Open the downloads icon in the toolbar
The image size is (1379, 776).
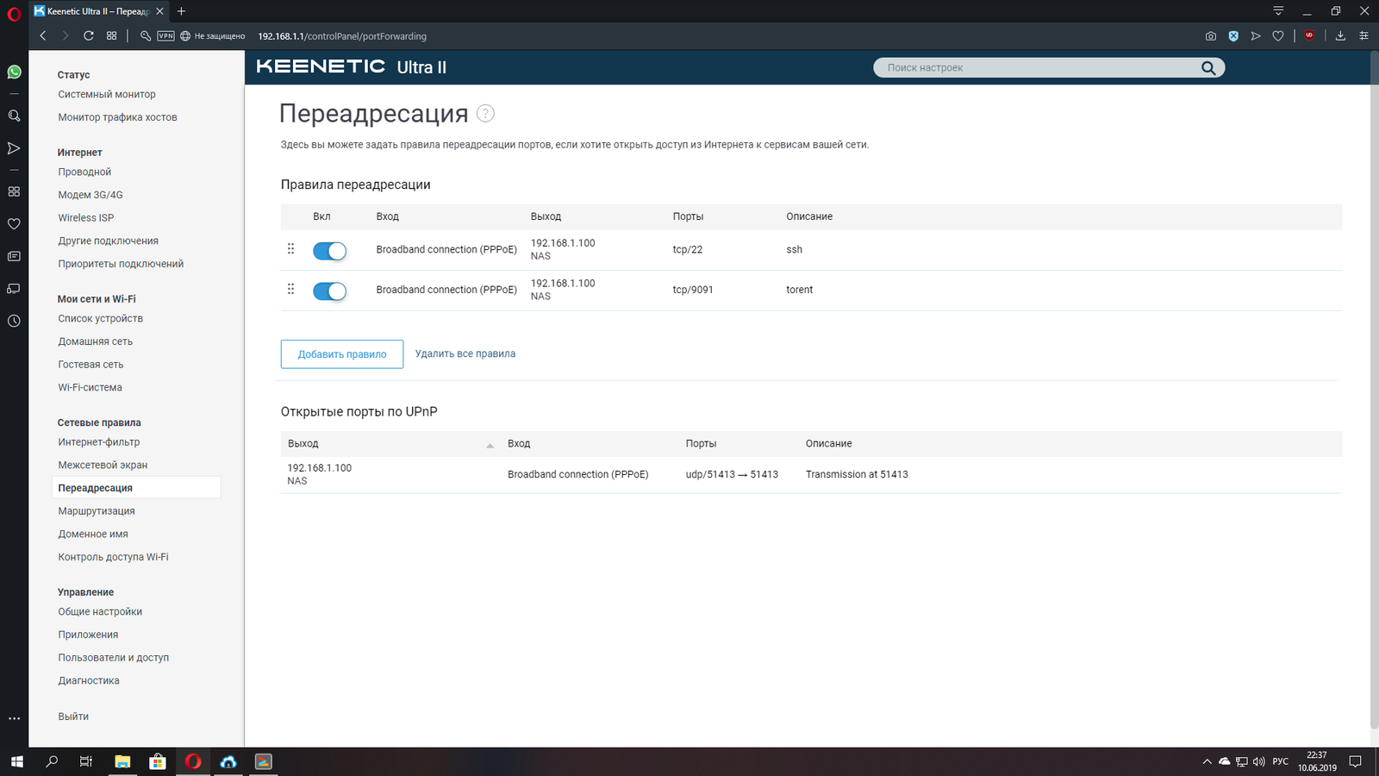[1340, 36]
